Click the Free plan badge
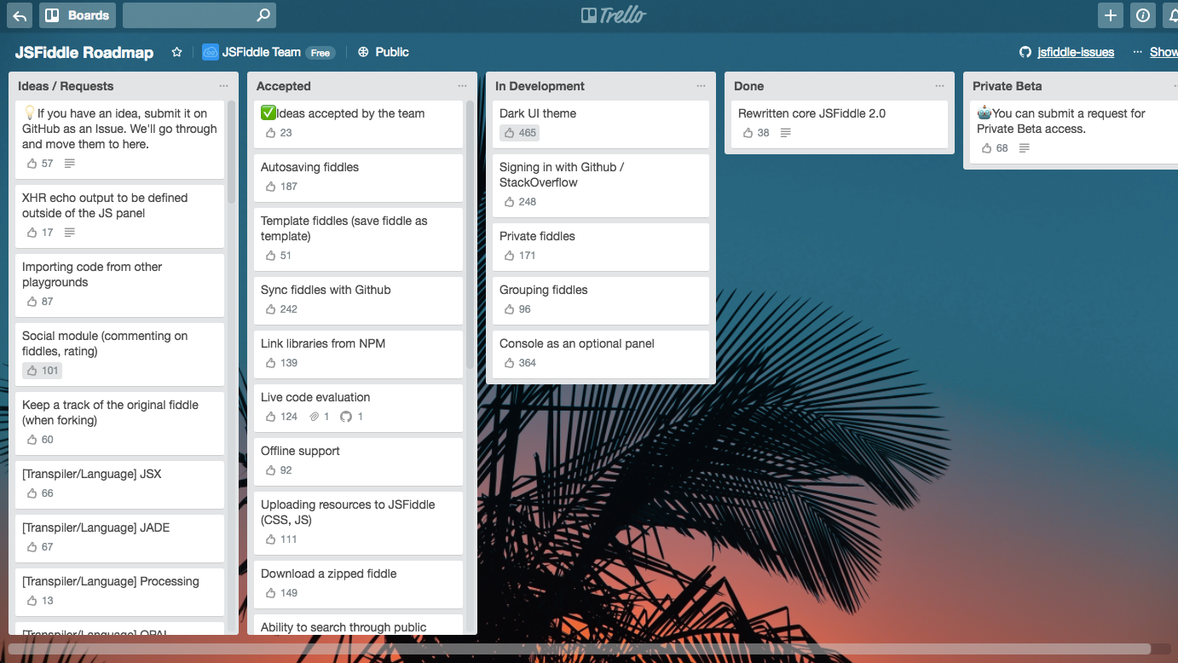 tap(320, 53)
